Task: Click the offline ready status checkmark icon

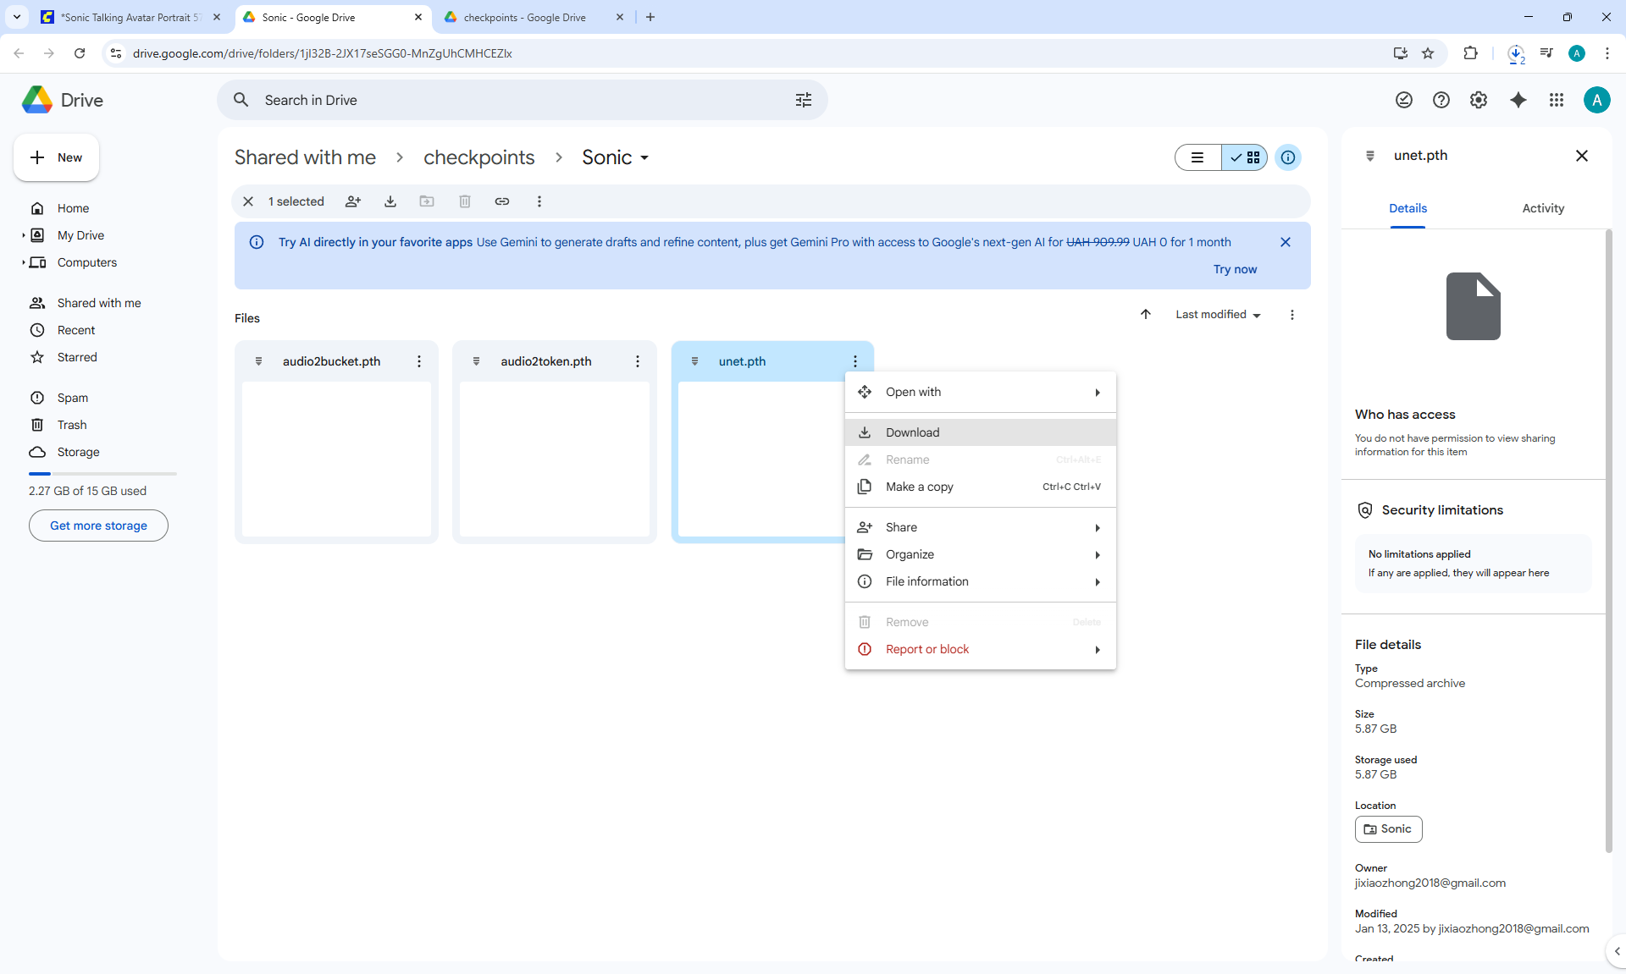Action: [1404, 100]
